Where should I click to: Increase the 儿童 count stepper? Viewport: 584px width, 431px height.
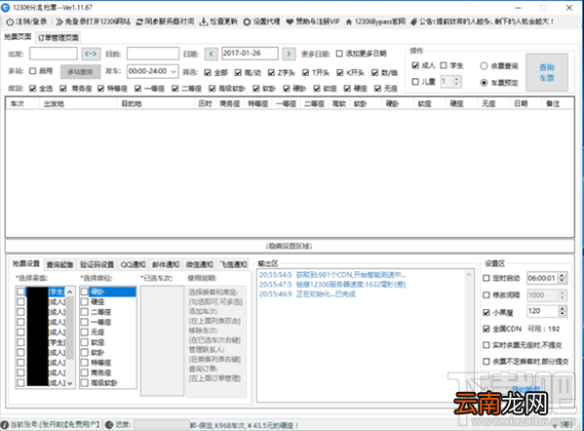(456, 79)
